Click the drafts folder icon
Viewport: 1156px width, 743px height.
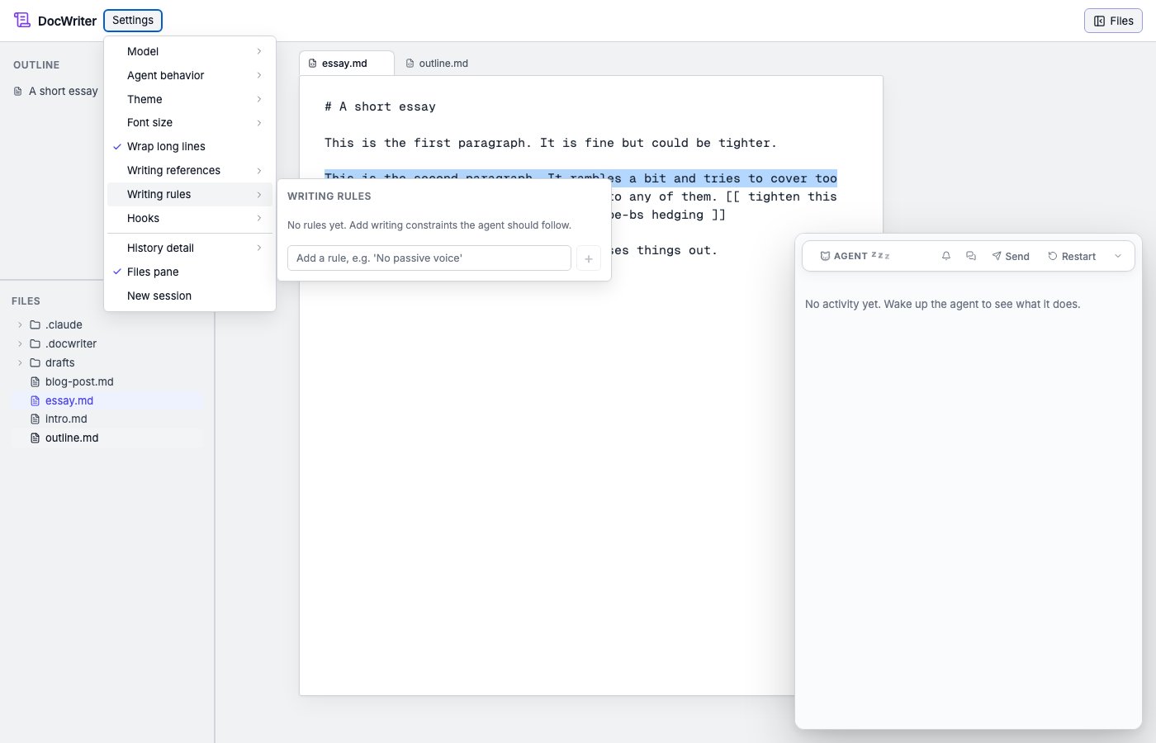tap(36, 363)
